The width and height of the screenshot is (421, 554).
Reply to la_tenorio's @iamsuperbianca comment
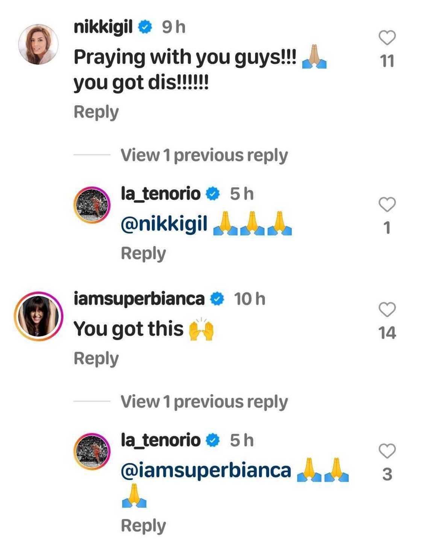[x=143, y=525]
